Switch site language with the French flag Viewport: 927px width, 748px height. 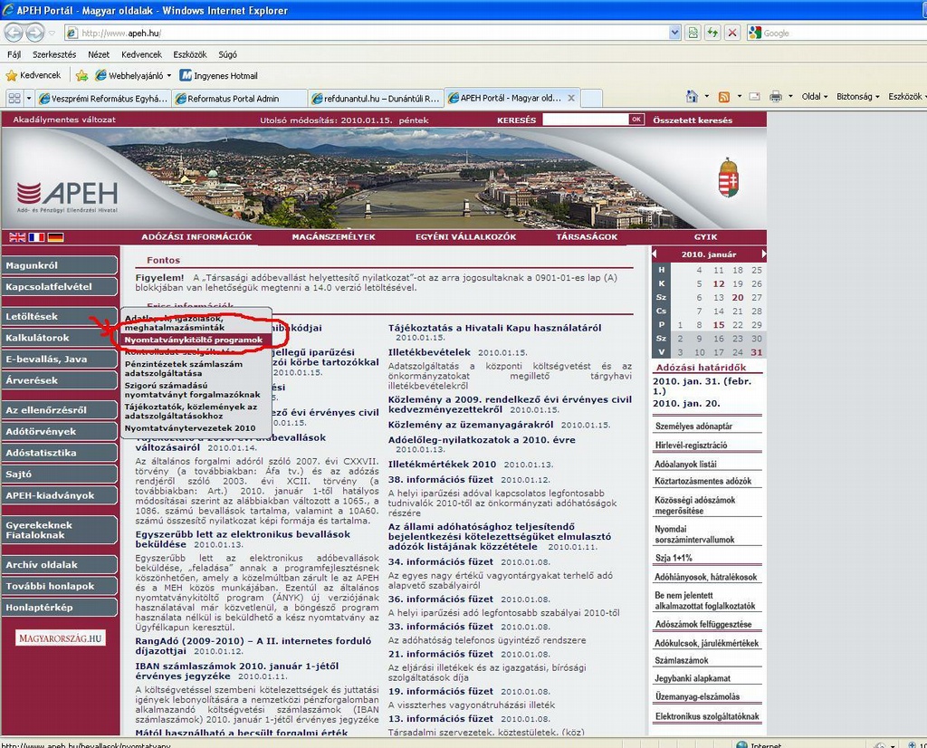point(36,237)
